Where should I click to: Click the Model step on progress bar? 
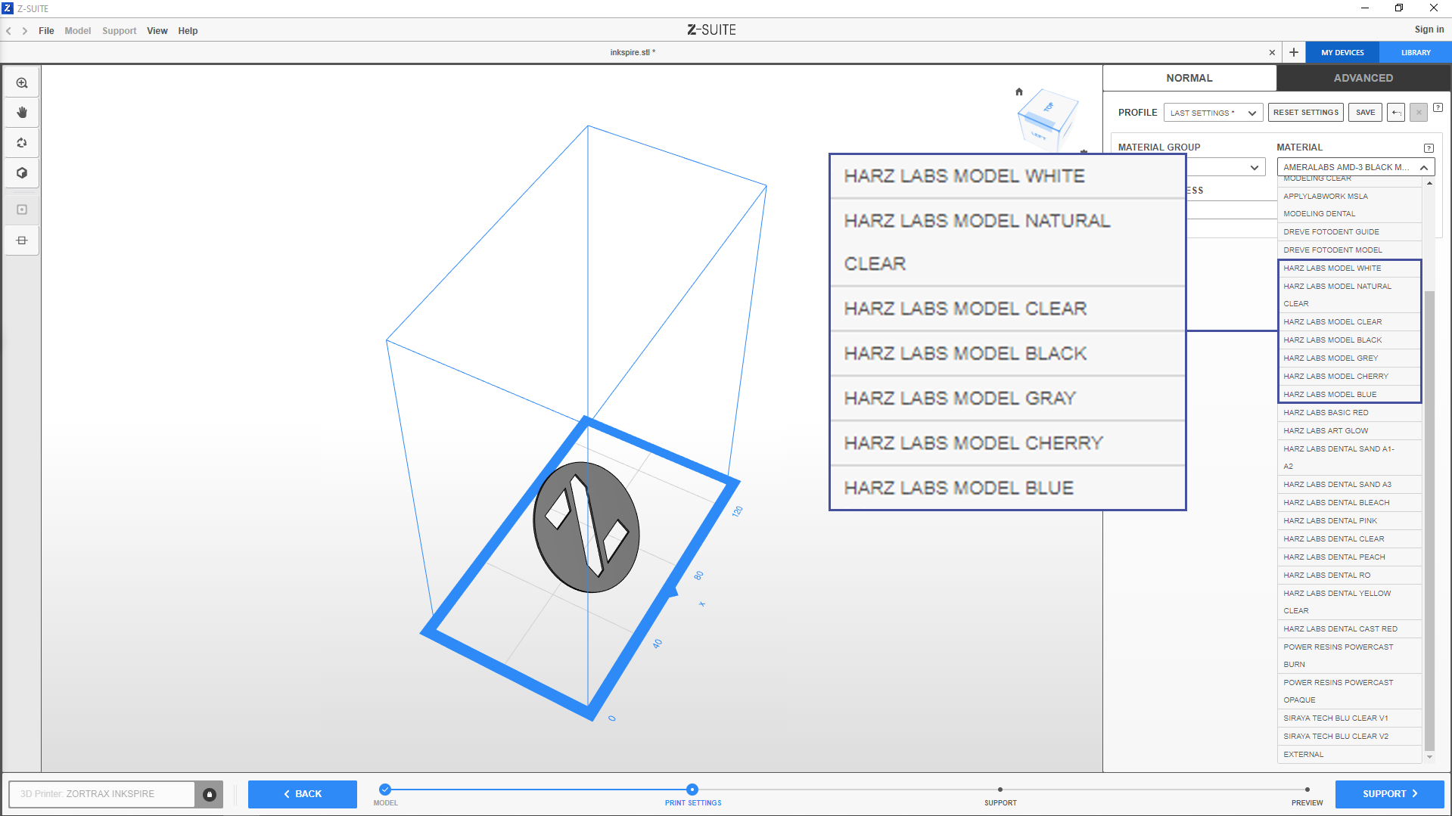click(385, 790)
